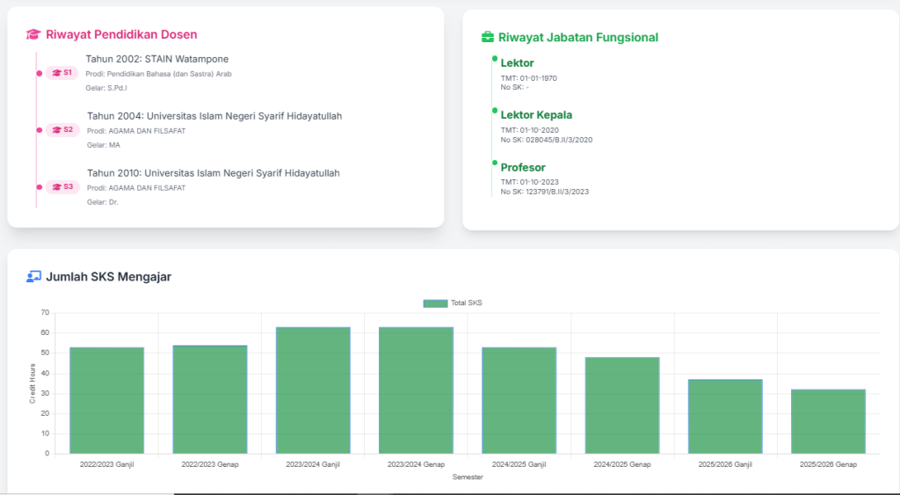Click the briefcase icon beside Riwayat Jabatan Fungsional
This screenshot has width=900, height=495.
click(x=487, y=37)
